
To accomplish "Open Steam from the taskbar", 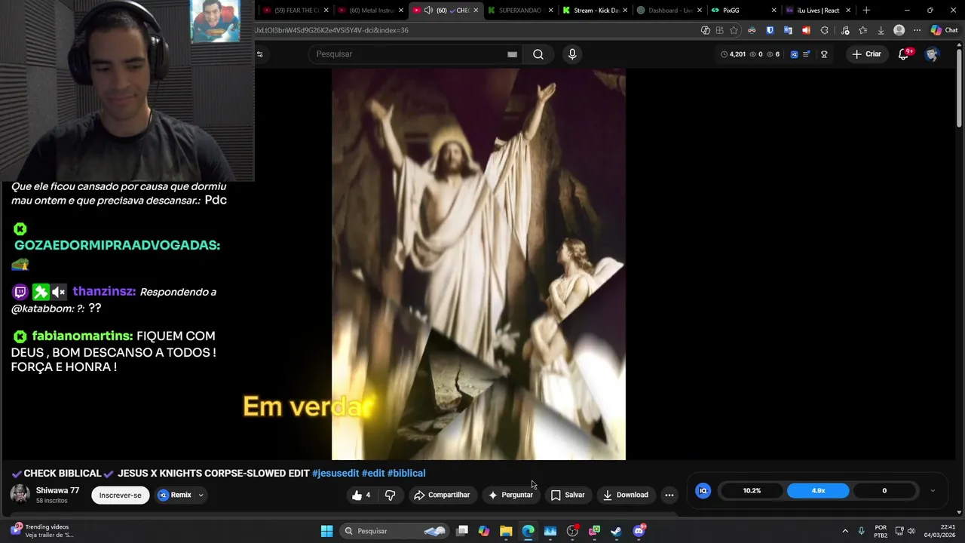I will click(x=617, y=531).
